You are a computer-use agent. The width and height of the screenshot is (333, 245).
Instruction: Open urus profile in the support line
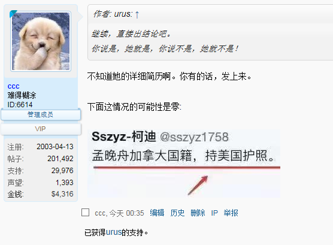click(114, 232)
